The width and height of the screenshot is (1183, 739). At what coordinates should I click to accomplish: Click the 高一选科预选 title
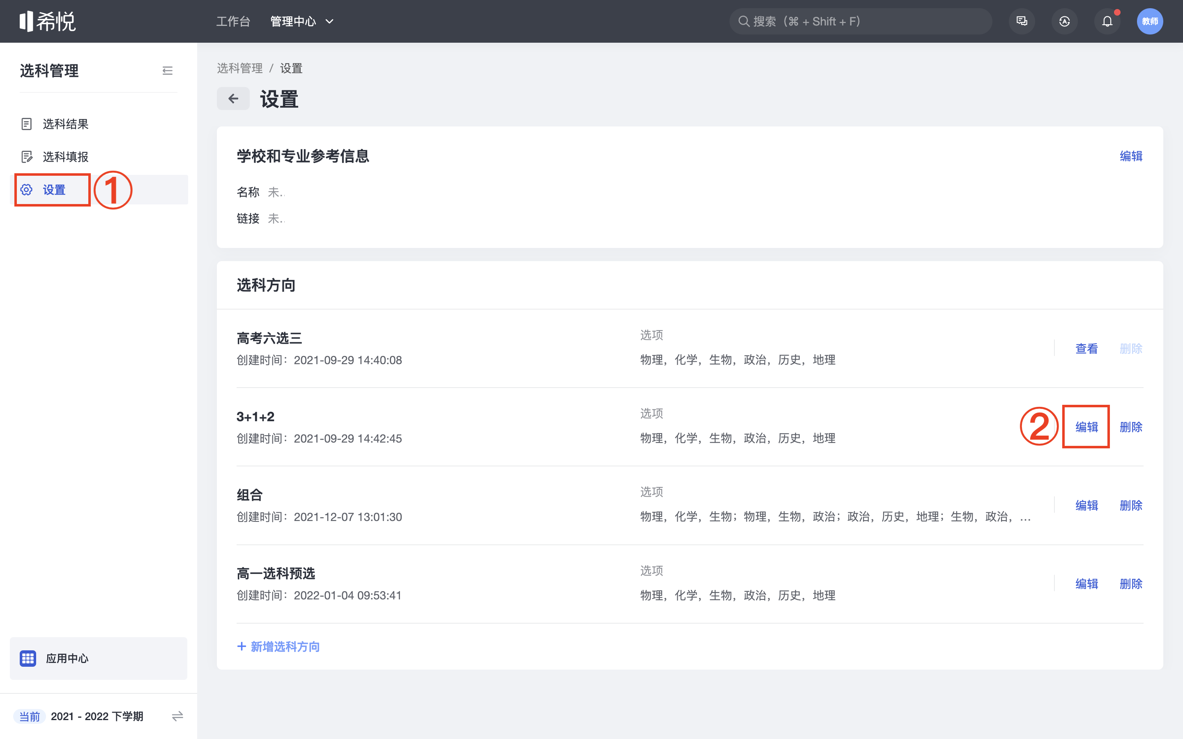pyautogui.click(x=276, y=574)
